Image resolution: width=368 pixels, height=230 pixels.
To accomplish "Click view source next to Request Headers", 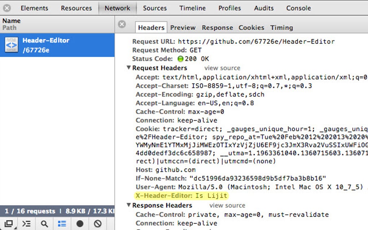I will pyautogui.click(x=222, y=68).
